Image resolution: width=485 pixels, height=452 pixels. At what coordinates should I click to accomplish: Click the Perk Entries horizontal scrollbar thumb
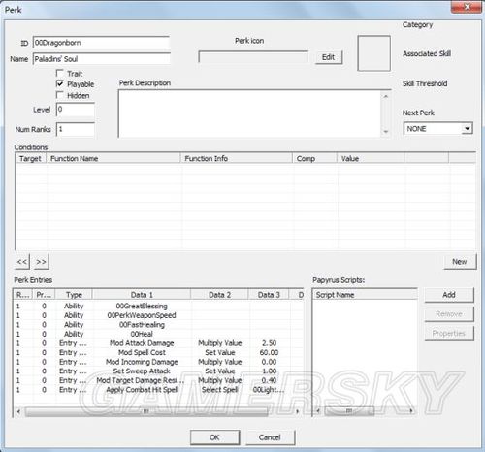(146, 411)
